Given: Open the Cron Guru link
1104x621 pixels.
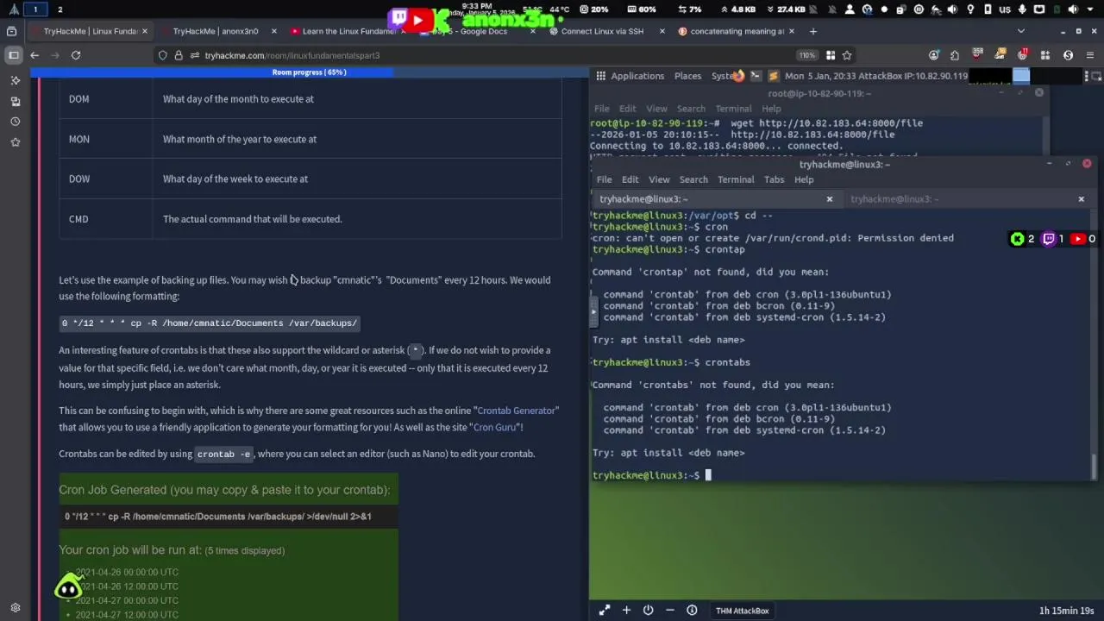Looking at the screenshot, I should click(x=495, y=428).
